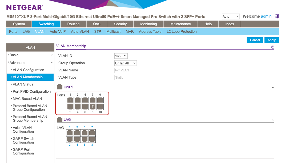The image size is (285, 163).
Task: Open the Monitoring tab
Action: (148, 24)
